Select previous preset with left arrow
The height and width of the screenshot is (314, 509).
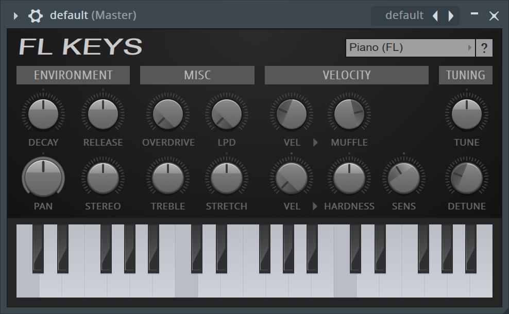435,16
